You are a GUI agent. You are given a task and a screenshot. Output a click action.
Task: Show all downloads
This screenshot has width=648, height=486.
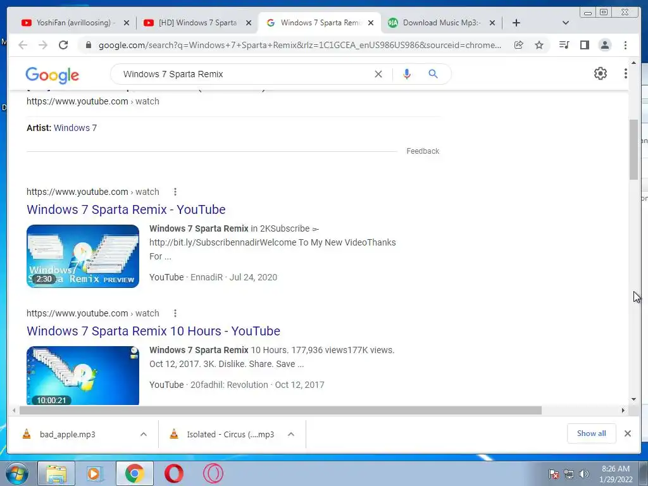click(x=592, y=433)
